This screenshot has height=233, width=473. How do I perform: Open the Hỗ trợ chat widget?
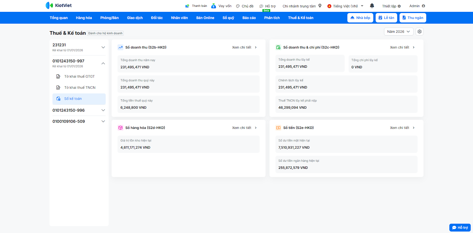point(460,227)
